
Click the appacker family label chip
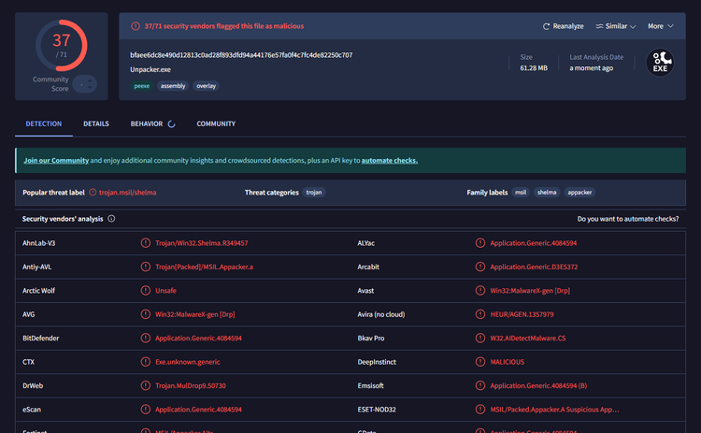click(579, 193)
